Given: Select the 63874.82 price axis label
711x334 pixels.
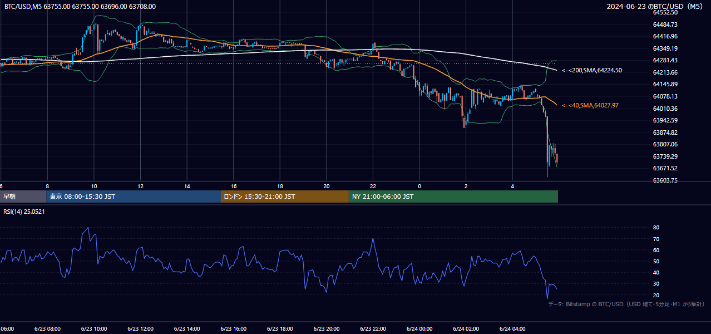Looking at the screenshot, I should [665, 132].
